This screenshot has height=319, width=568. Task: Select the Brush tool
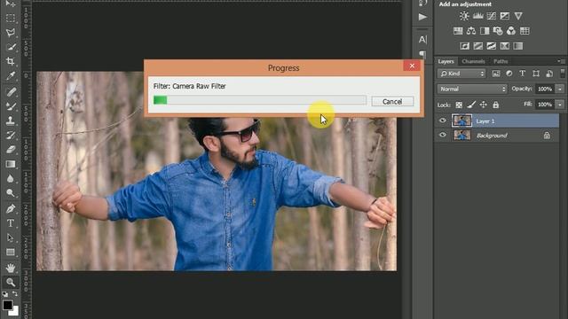(11, 106)
